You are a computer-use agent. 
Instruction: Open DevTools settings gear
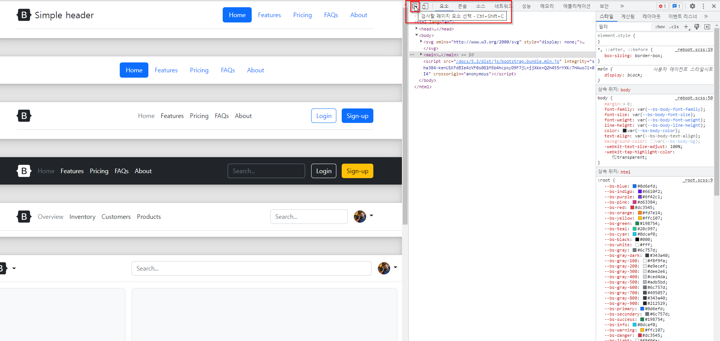pyautogui.click(x=693, y=6)
